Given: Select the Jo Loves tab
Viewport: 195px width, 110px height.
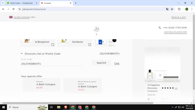Looking at the screenshot, I should [x=56, y=3].
